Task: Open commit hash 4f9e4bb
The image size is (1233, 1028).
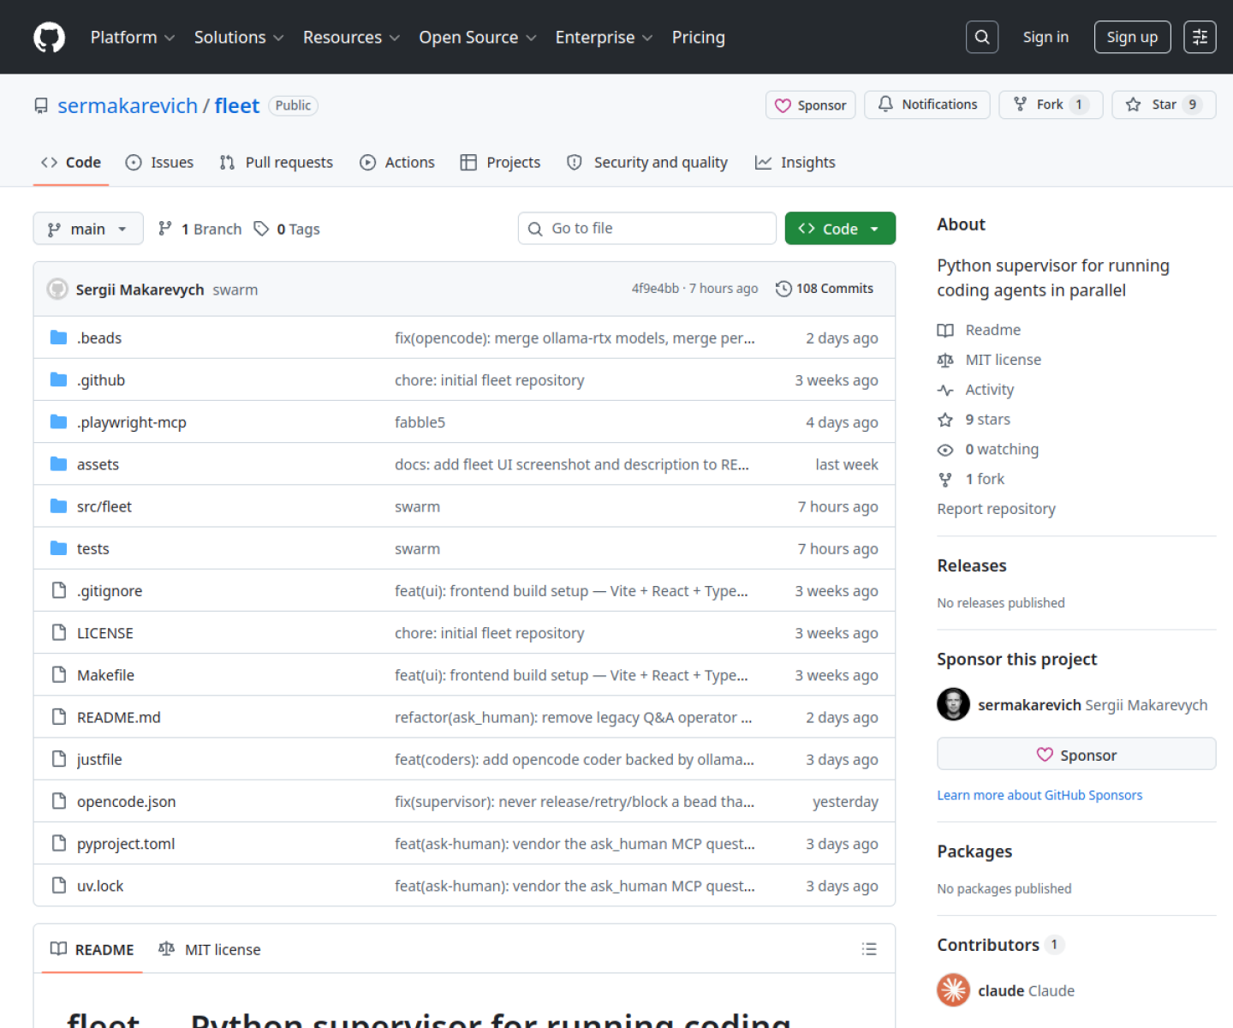Action: [x=655, y=289]
